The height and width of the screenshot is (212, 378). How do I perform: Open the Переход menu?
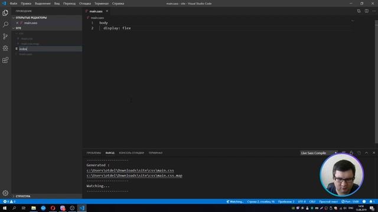[x=70, y=4]
